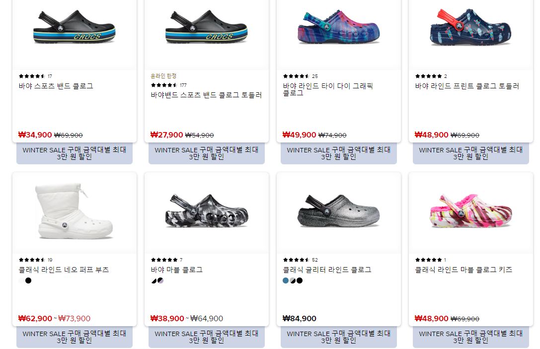Open the 바야 스포츠 밴드 클로그 product title

click(56, 86)
